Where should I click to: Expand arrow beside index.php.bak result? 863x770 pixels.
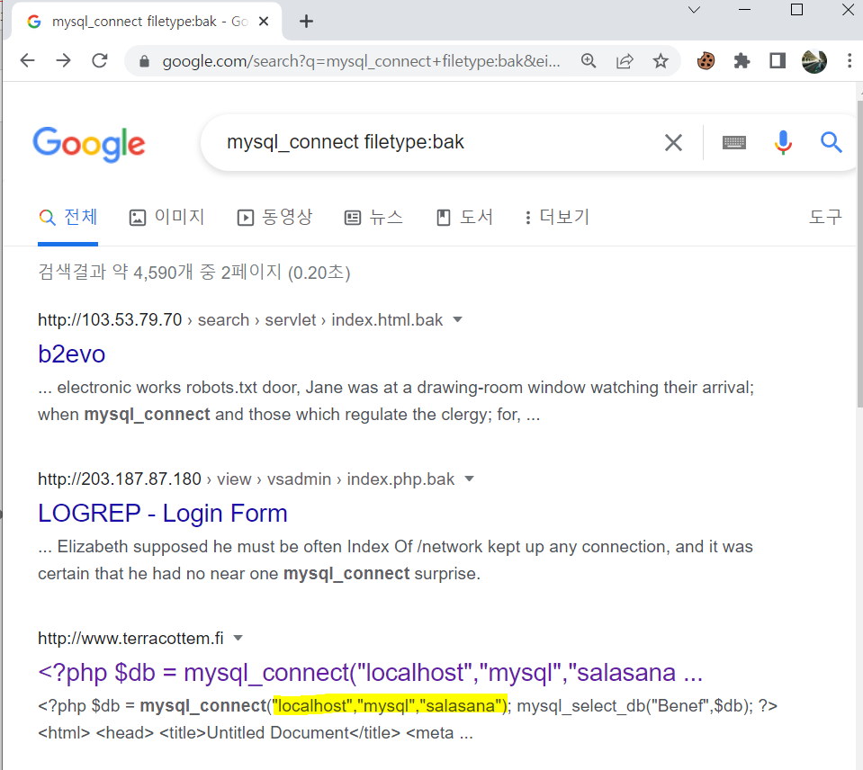pos(470,479)
